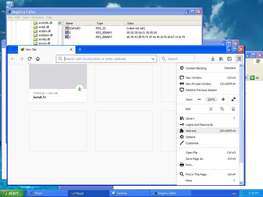Open browser Options
Image resolution: width=263 pixels, height=197 pixels.
pos(208,137)
